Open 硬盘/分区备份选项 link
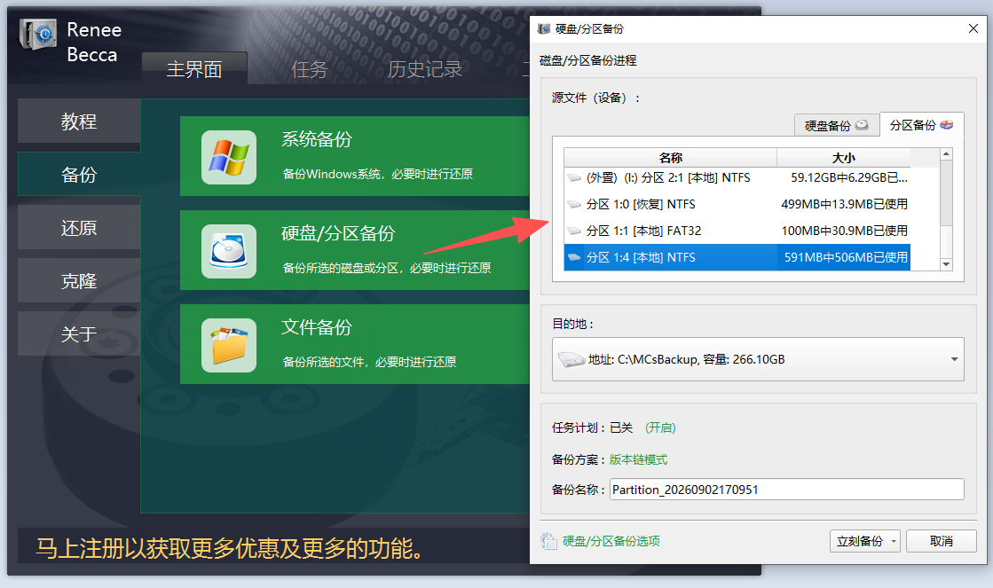Screen dimensions: 993x588 611,541
